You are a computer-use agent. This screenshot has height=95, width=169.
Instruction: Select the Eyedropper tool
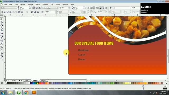coord(2,50)
